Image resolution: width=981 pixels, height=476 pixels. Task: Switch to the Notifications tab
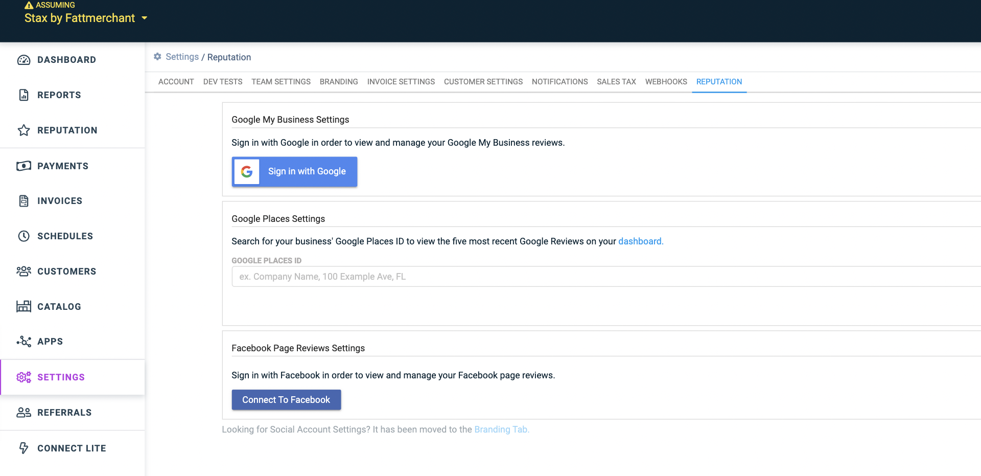tap(560, 82)
